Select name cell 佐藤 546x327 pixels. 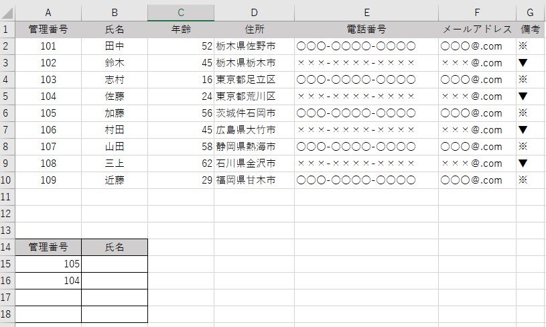(x=115, y=96)
